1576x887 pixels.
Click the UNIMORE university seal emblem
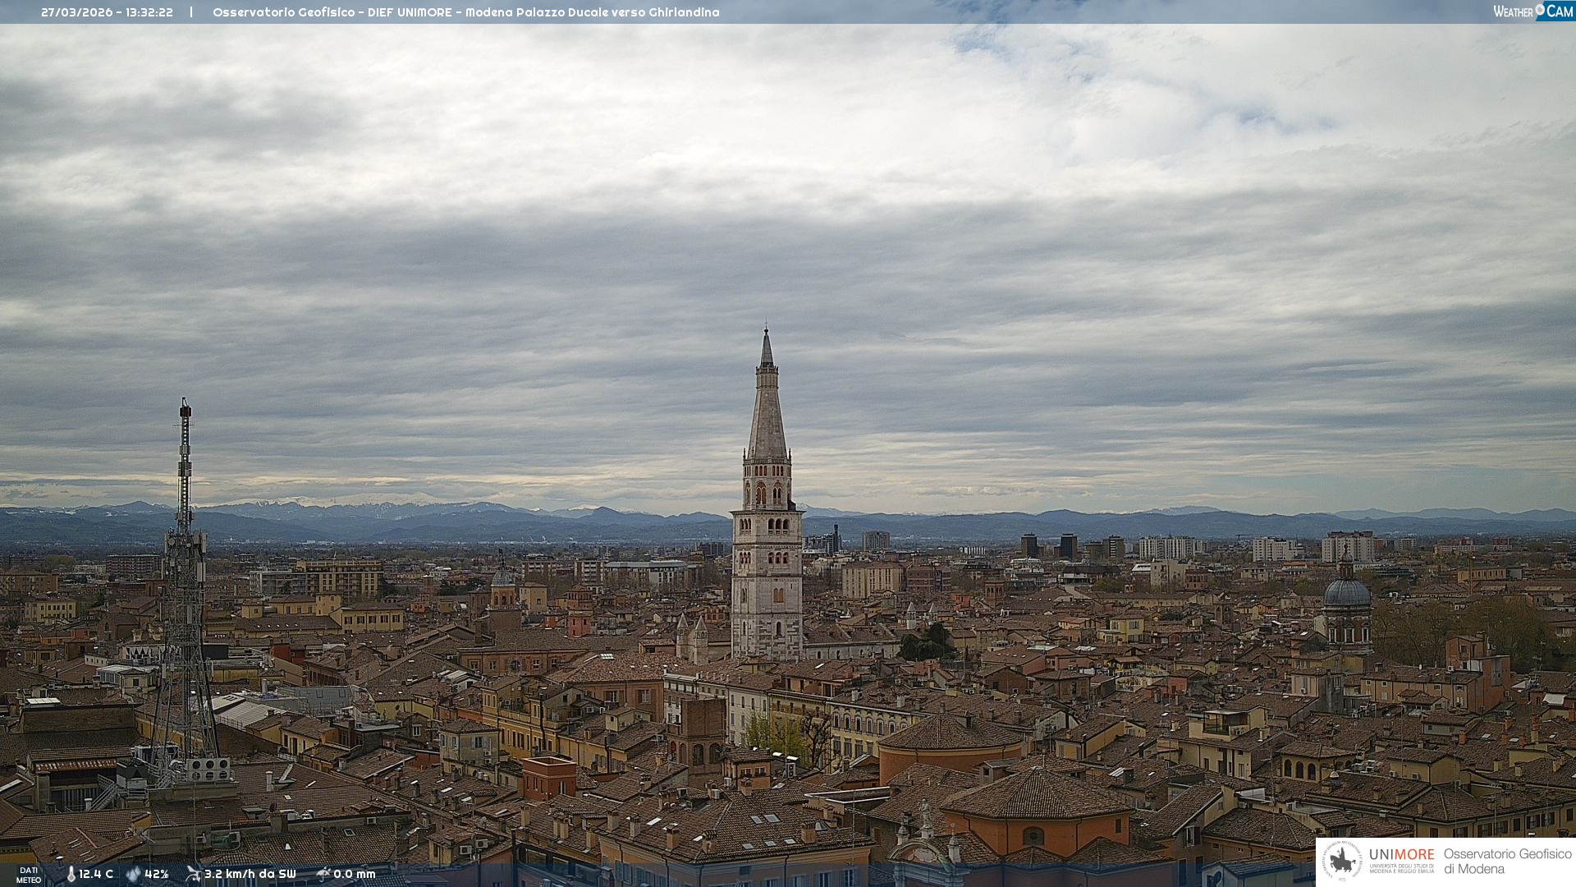[x=1343, y=862]
